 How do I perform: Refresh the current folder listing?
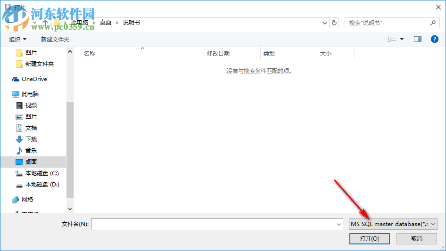pos(334,23)
